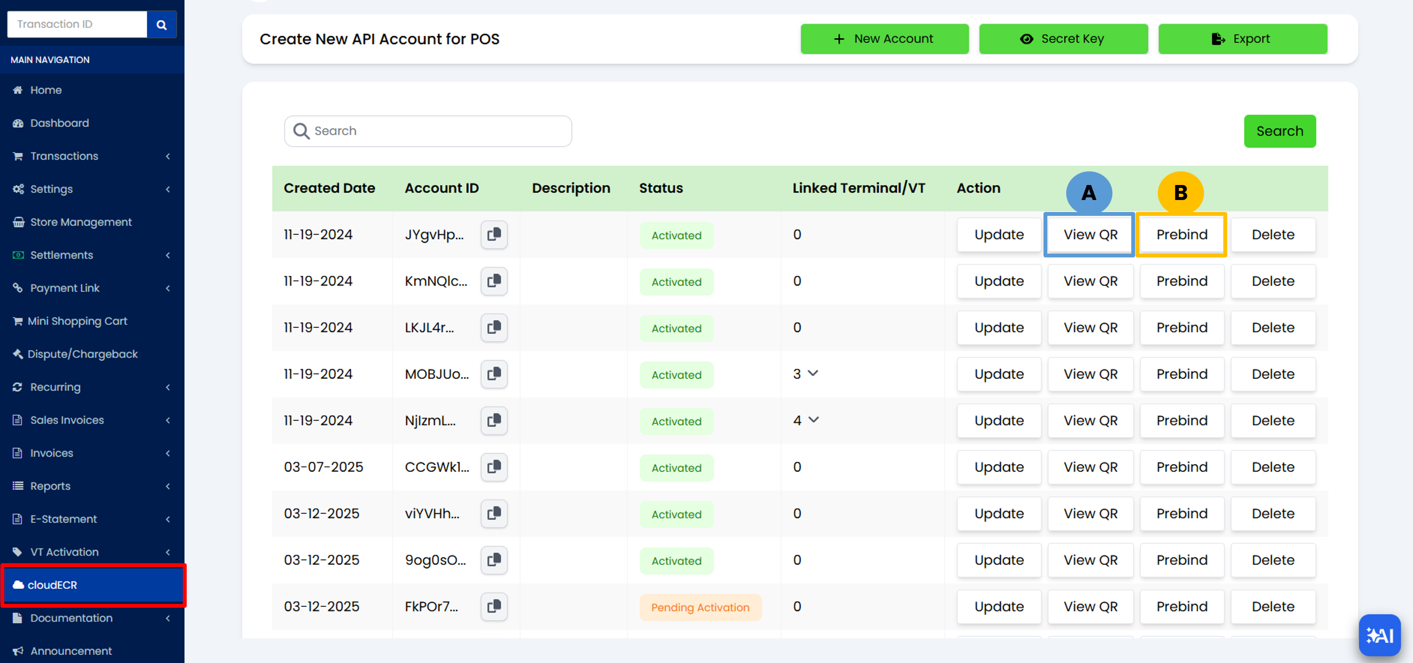Copy the FkPOr7... account ID
1413x663 pixels.
tap(494, 606)
